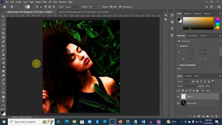Open the Search icon at top right
The width and height of the screenshot is (222, 125).
207,7
